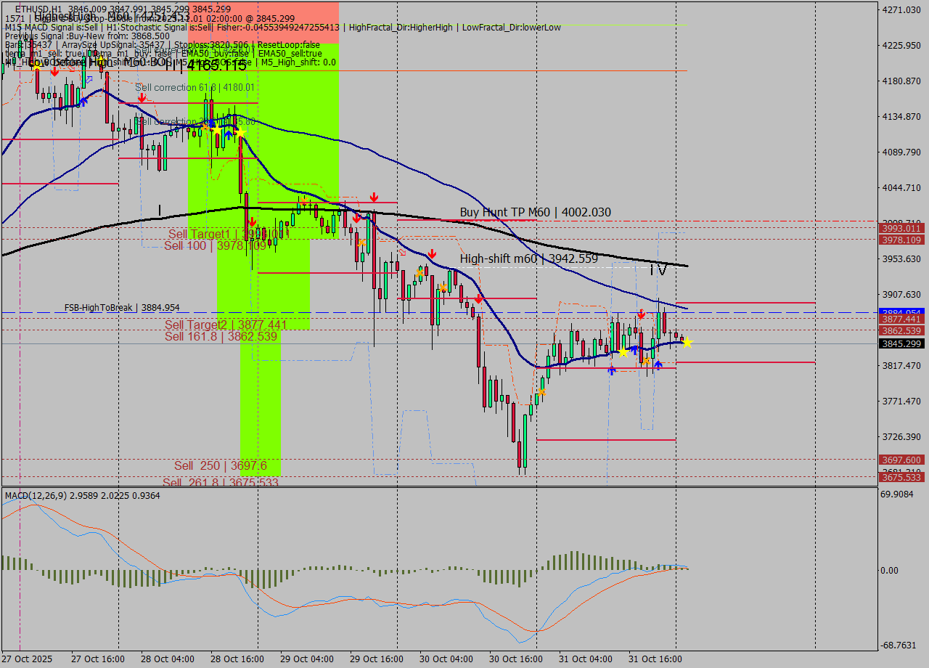
Task: Click the wave IV label on the chart
Action: pyautogui.click(x=658, y=270)
